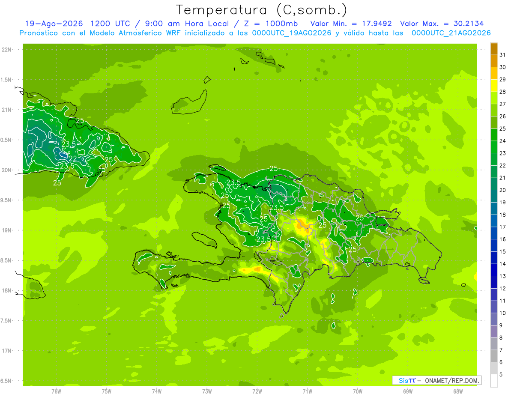The height and width of the screenshot is (397, 514).
Task: Click the yellow 28–29 legend color swatch
Action: pos(494,86)
